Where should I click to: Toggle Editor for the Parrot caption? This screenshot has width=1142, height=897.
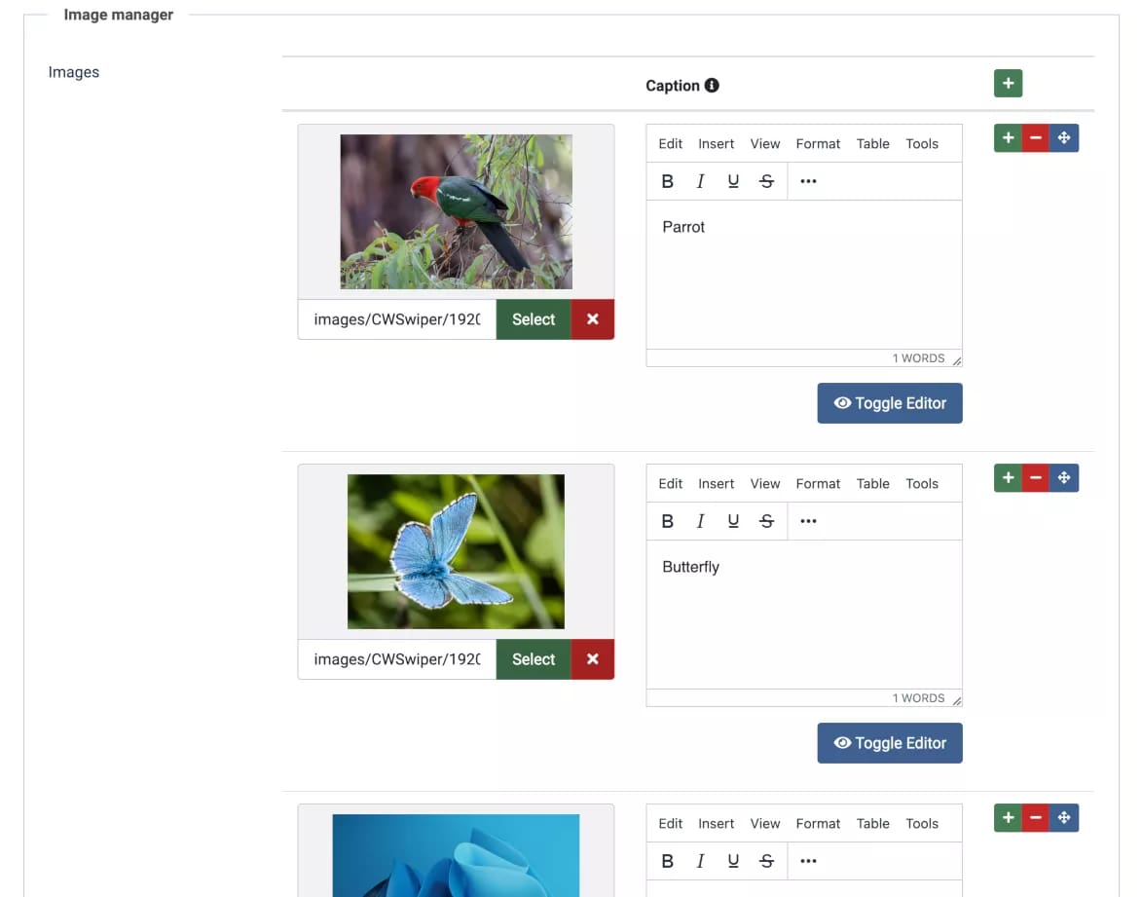pos(889,403)
